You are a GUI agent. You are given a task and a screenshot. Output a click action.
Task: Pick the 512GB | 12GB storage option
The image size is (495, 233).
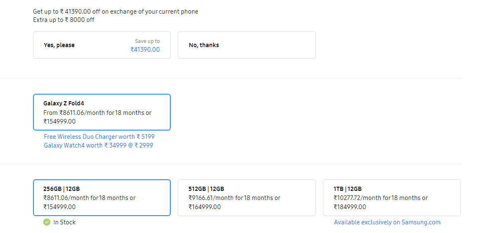pyautogui.click(x=247, y=197)
